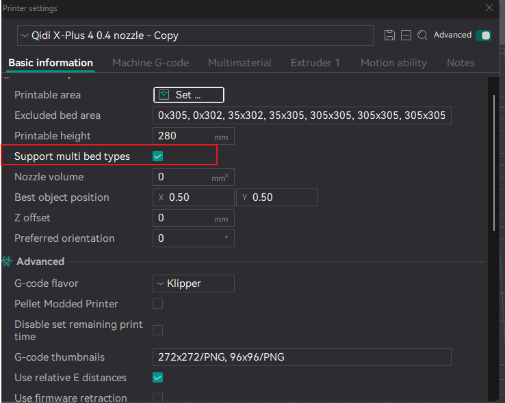Edit Best object position X value
This screenshot has width=505, height=403.
coord(193,197)
